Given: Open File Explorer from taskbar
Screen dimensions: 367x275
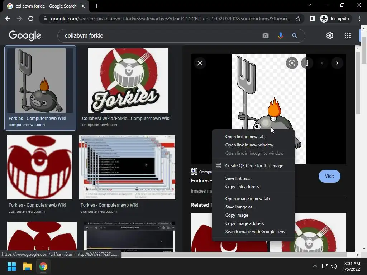Looking at the screenshot, I should click(x=27, y=266).
